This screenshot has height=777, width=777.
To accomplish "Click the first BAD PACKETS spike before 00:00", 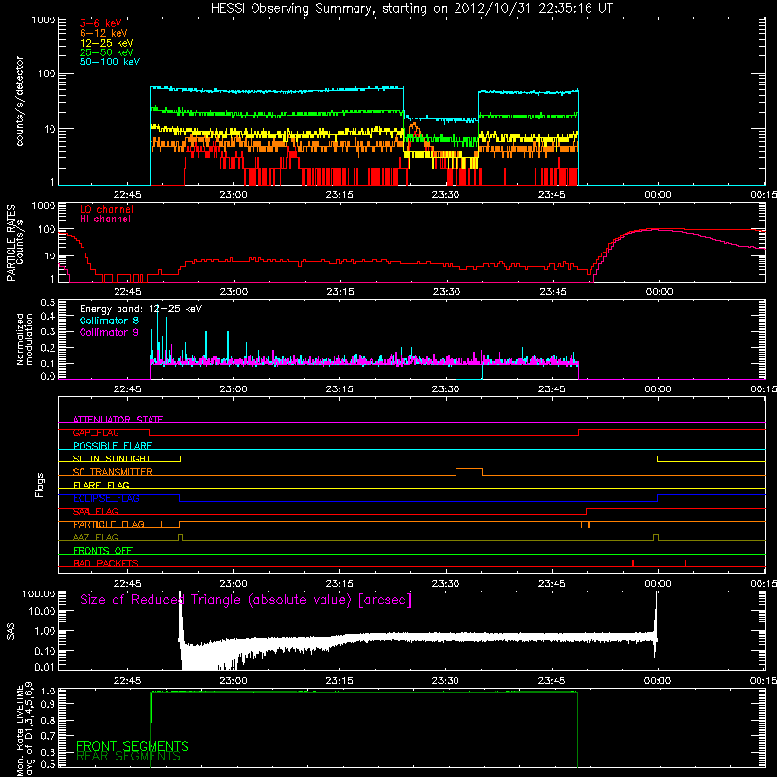I will point(633,563).
